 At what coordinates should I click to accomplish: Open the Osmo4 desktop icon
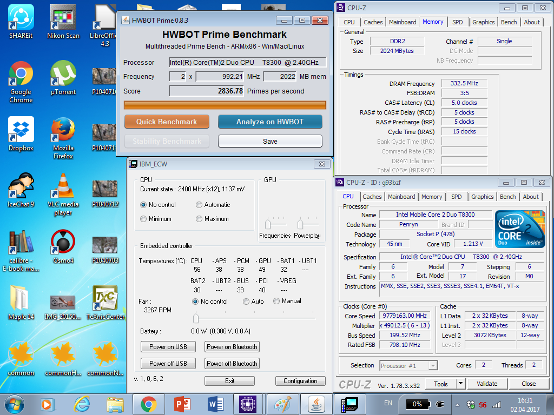(63, 246)
